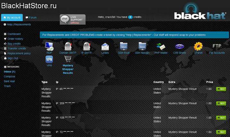The width and height of the screenshot is (230, 137).
Task: Select the VPN shield icon
Action: point(49,59)
